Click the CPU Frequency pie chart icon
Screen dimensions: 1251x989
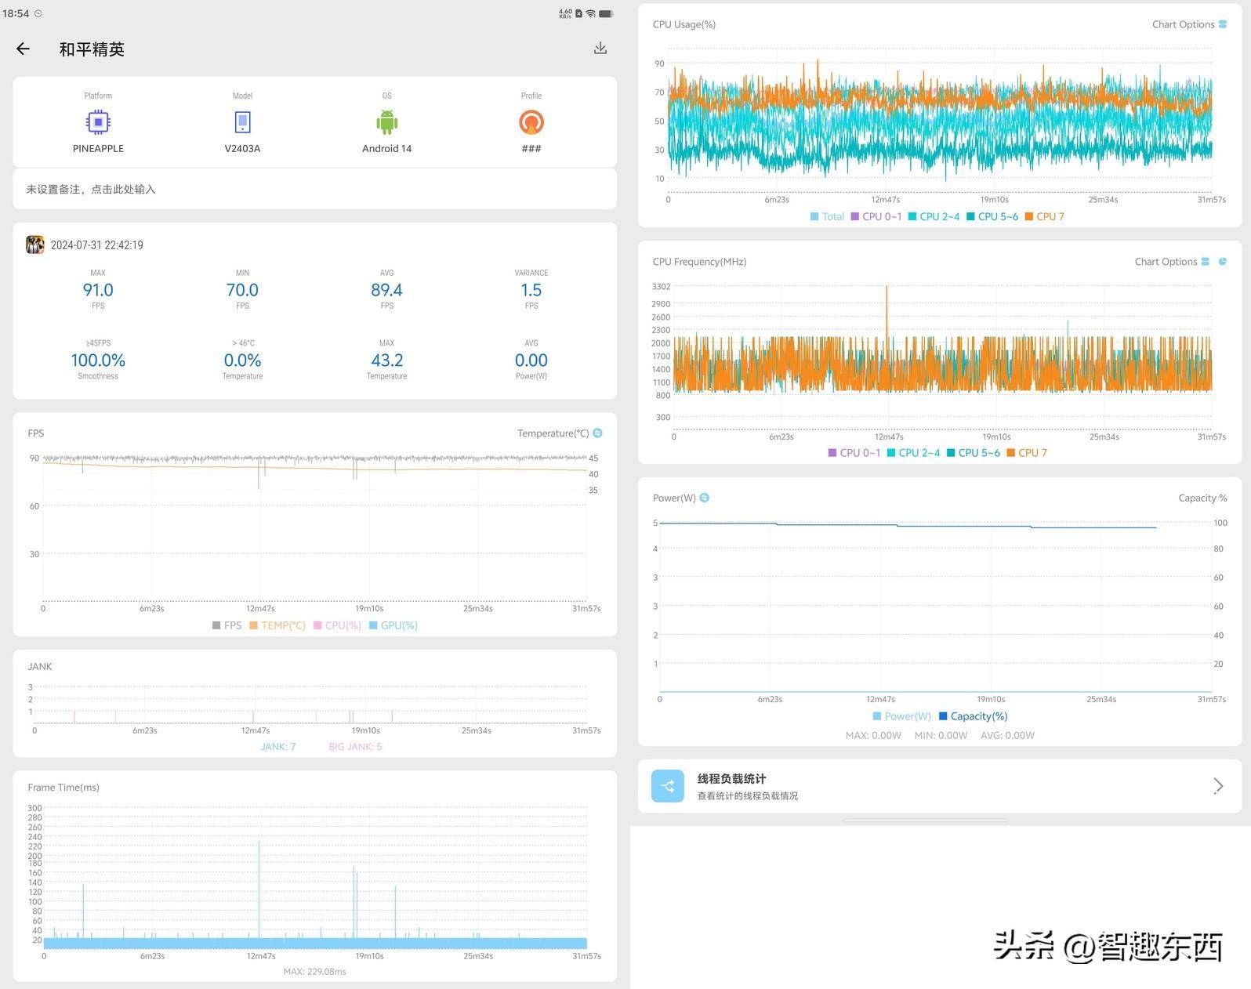[x=1223, y=262]
